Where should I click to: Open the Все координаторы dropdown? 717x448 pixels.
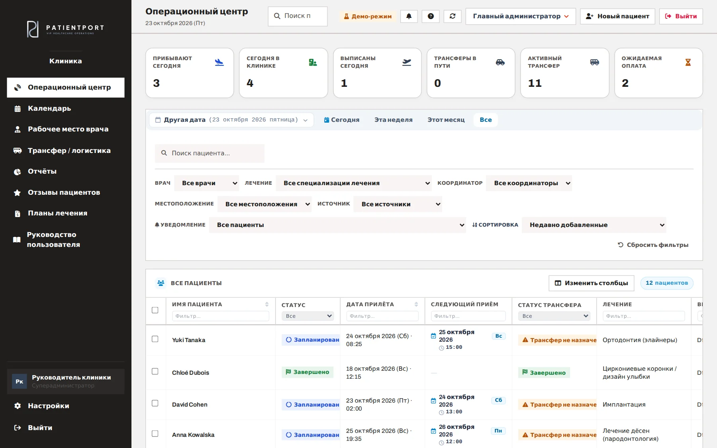click(529, 183)
